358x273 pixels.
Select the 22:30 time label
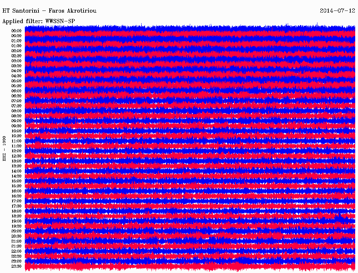click(x=16, y=256)
